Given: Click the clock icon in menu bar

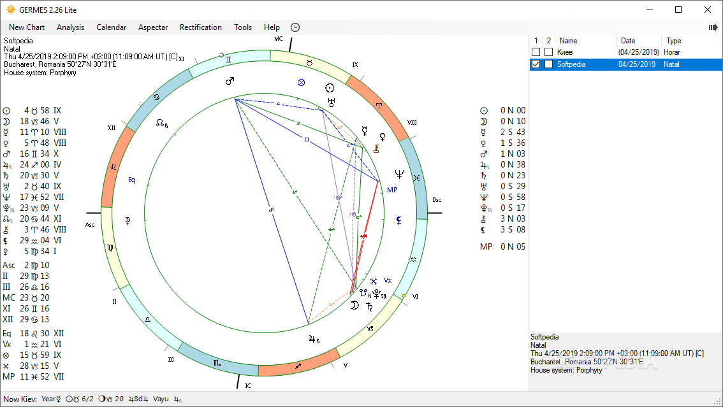Looking at the screenshot, I should click(295, 27).
